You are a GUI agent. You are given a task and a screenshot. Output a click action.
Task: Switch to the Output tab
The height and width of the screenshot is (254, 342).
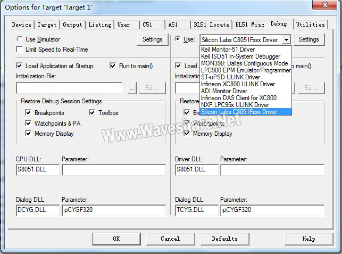(x=72, y=24)
